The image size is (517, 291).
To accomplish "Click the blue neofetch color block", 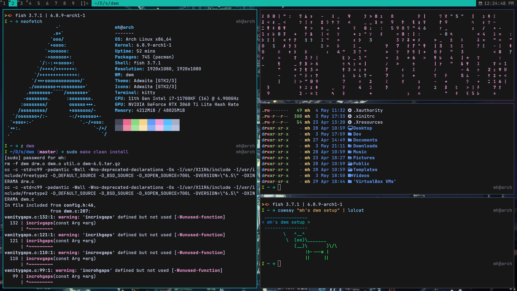I will pos(151,125).
